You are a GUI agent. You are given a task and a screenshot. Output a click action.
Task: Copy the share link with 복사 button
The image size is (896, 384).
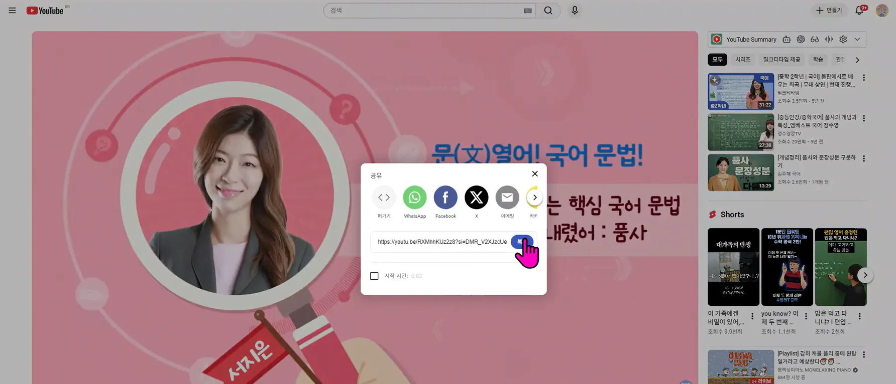tap(522, 242)
